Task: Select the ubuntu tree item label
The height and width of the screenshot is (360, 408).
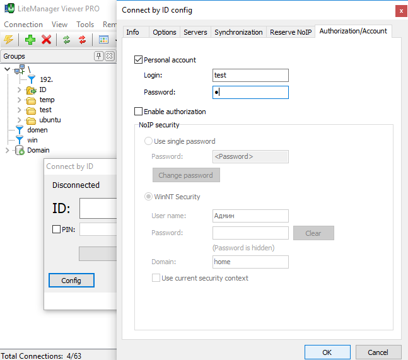Action: click(x=50, y=120)
